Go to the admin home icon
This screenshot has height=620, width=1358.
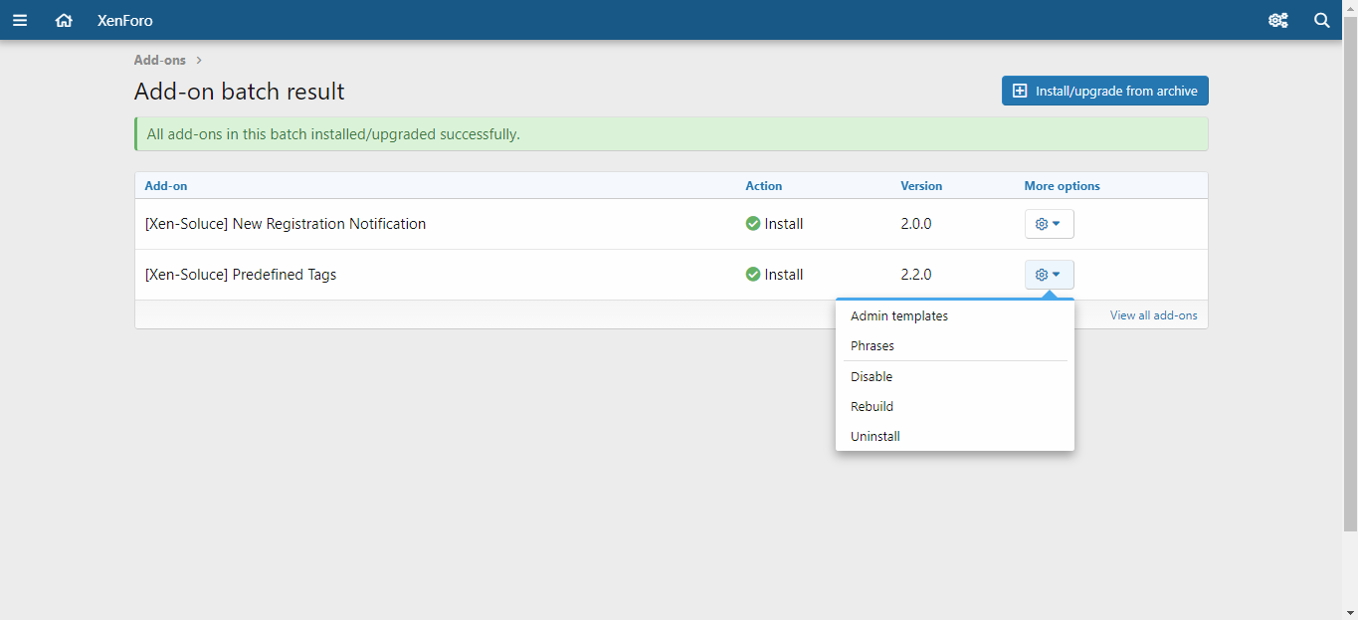coord(64,20)
